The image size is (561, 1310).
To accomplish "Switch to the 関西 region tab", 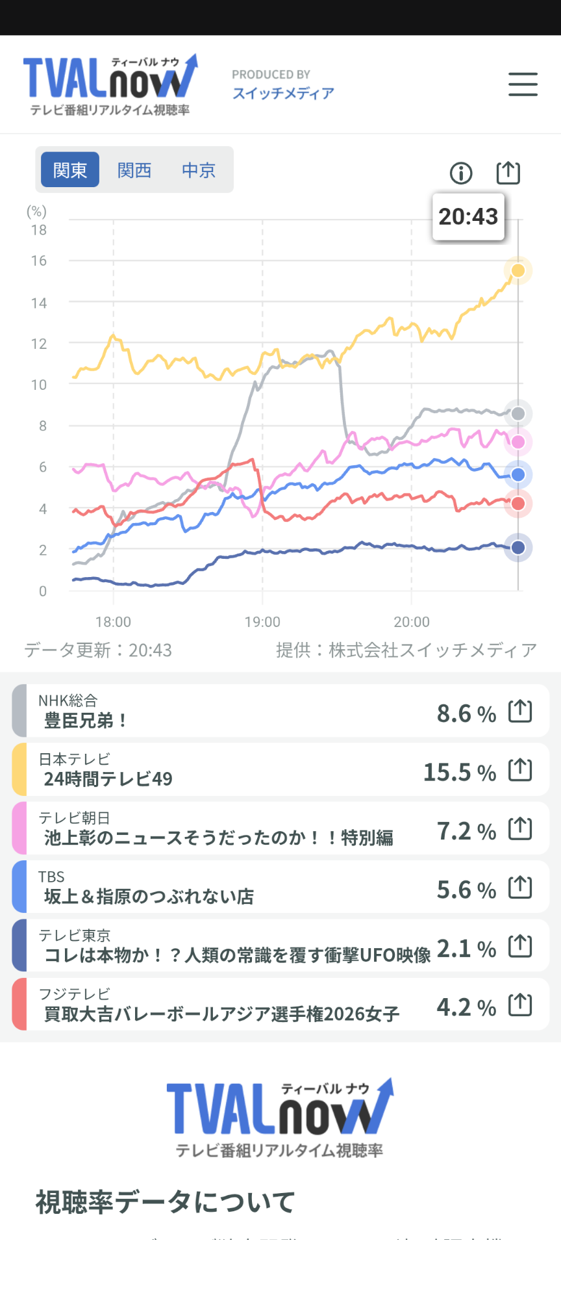I will 134,170.
